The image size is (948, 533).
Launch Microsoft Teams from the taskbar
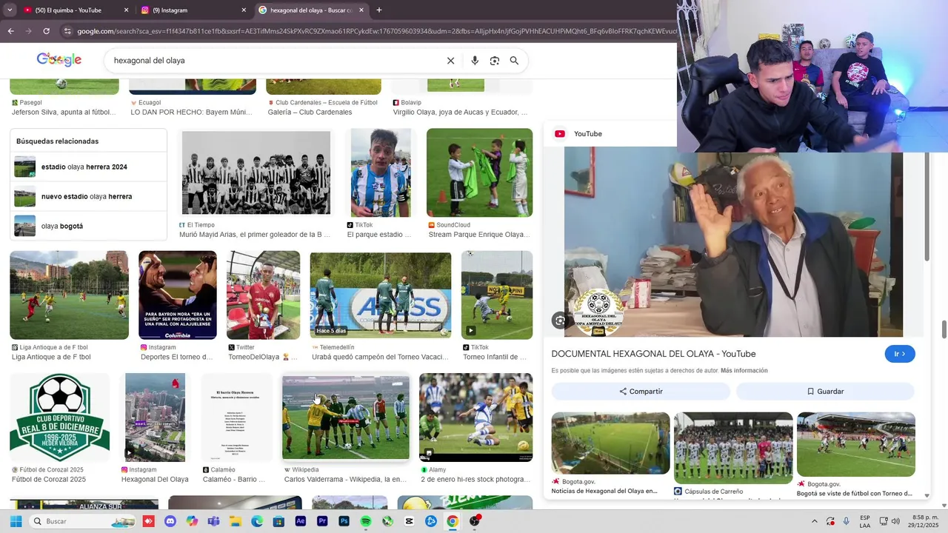[214, 521]
